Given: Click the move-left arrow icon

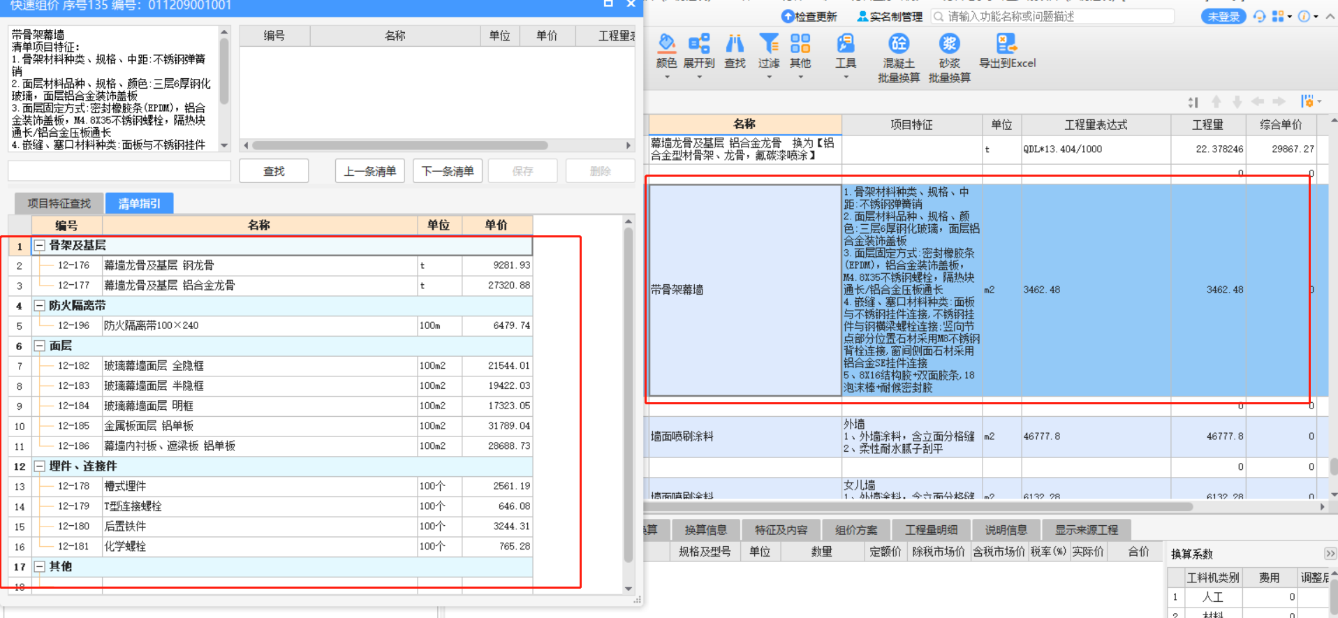Looking at the screenshot, I should tap(1258, 102).
